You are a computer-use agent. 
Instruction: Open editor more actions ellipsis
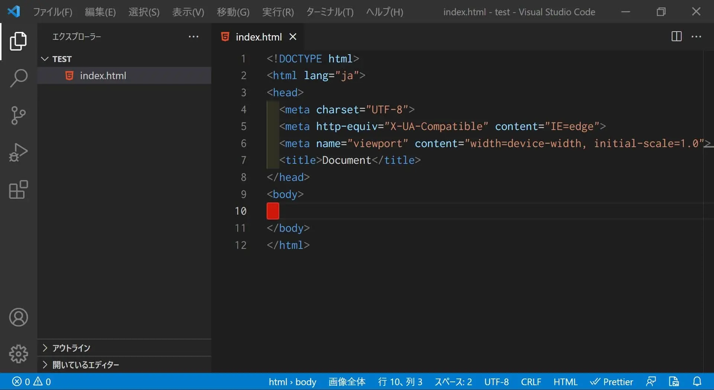pos(696,36)
